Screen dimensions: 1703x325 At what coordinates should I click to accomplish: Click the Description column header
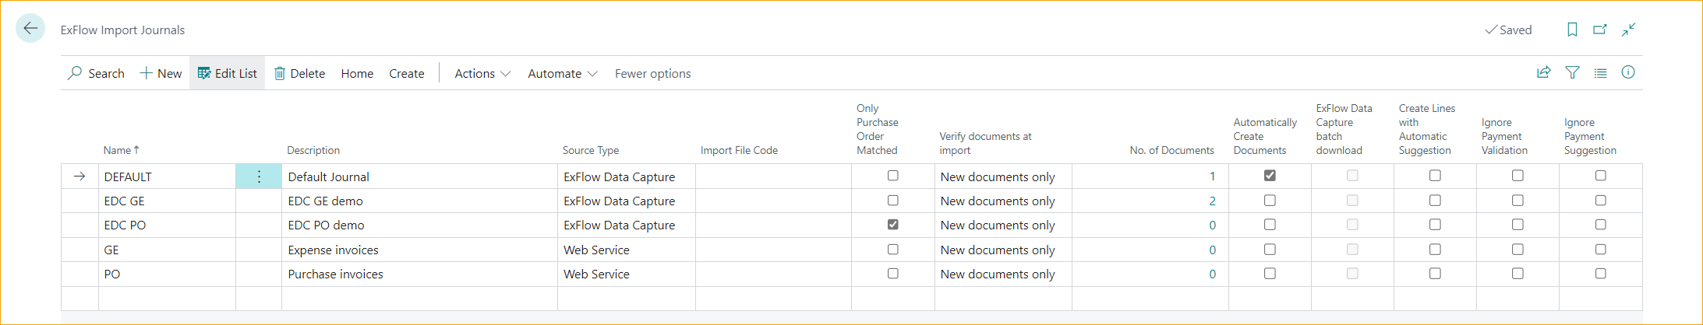tap(313, 150)
